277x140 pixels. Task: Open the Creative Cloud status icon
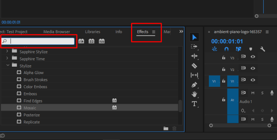[x=2, y=136]
